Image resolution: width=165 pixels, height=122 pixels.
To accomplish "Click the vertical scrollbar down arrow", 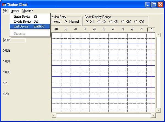I will point(158,110).
